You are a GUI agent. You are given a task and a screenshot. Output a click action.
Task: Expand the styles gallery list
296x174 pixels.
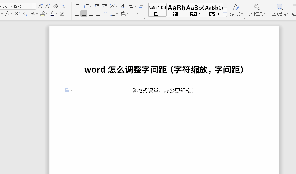(x=225, y=14)
